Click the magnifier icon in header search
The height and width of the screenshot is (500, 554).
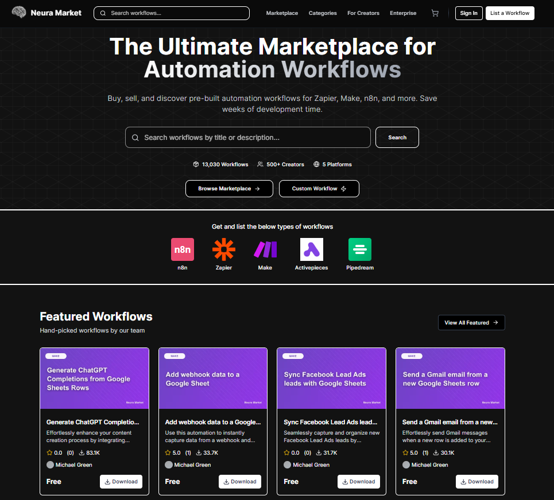pyautogui.click(x=103, y=13)
